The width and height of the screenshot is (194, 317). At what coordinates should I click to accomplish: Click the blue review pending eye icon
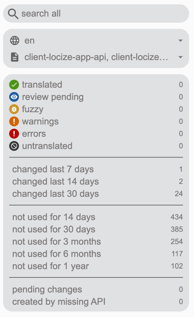click(14, 97)
